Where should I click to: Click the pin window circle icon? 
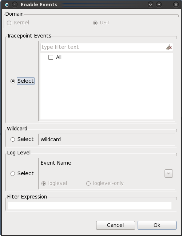(15, 5)
